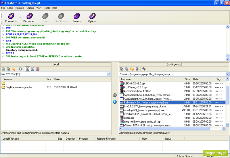Create a new folder in remote panel
The height and width of the screenshot is (158, 230).
click(x=132, y=69)
